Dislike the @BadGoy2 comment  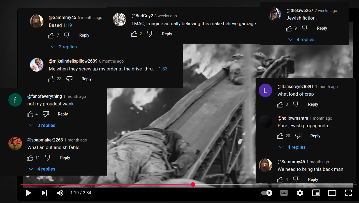150,34
